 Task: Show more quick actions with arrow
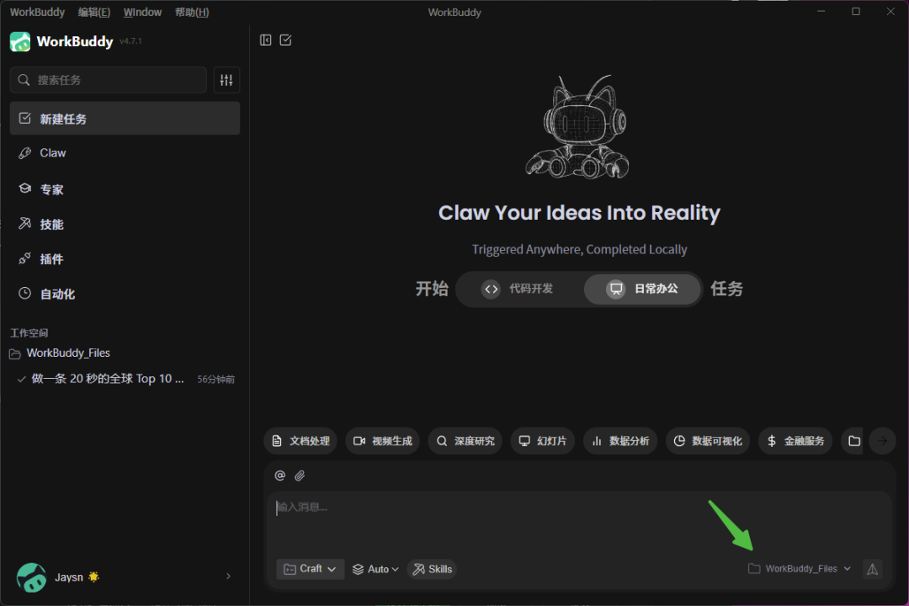[882, 441]
